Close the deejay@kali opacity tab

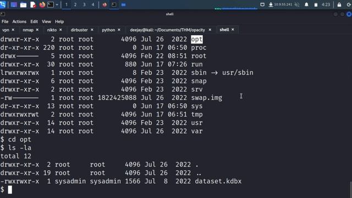(x=210, y=30)
